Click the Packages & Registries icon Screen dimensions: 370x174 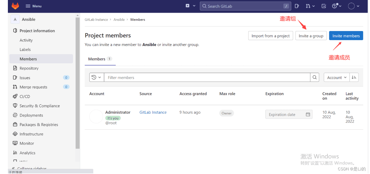point(15,124)
